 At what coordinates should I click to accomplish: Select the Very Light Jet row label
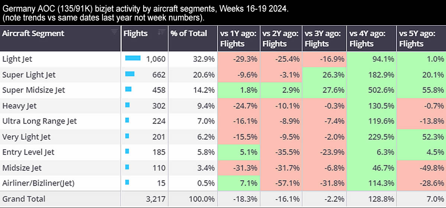[x=26, y=137]
